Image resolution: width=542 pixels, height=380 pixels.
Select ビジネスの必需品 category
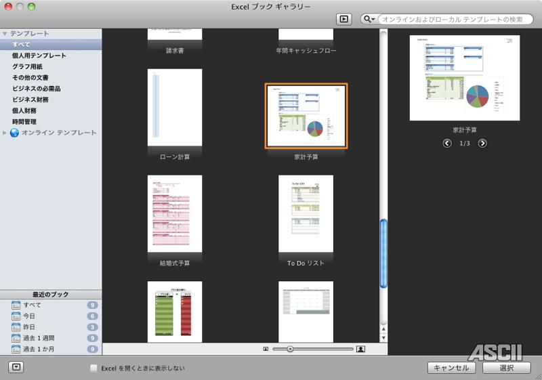[51, 89]
